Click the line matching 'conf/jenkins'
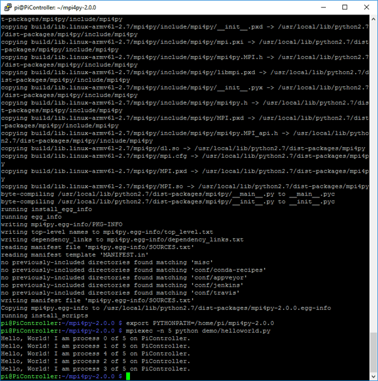This screenshot has height=381, width=378. coord(122,285)
